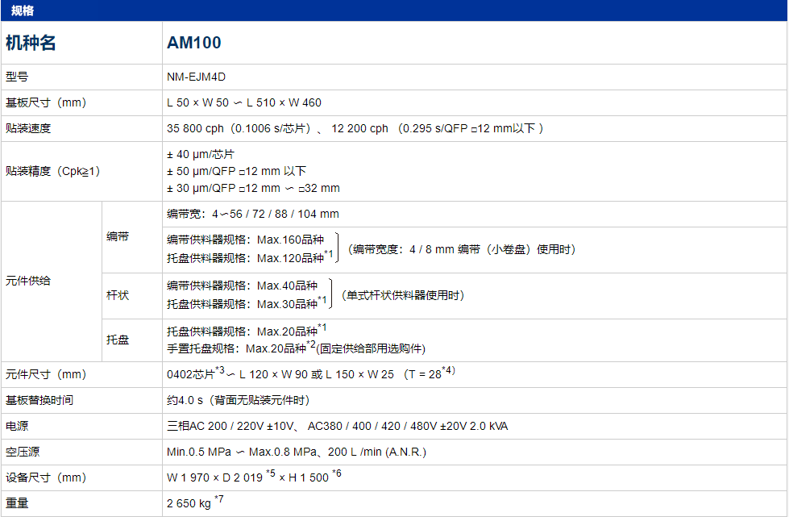Image resolution: width=789 pixels, height=517 pixels.
Task: Click the W 1 970 × D 2 019 dimensions value
Action: click(x=254, y=476)
